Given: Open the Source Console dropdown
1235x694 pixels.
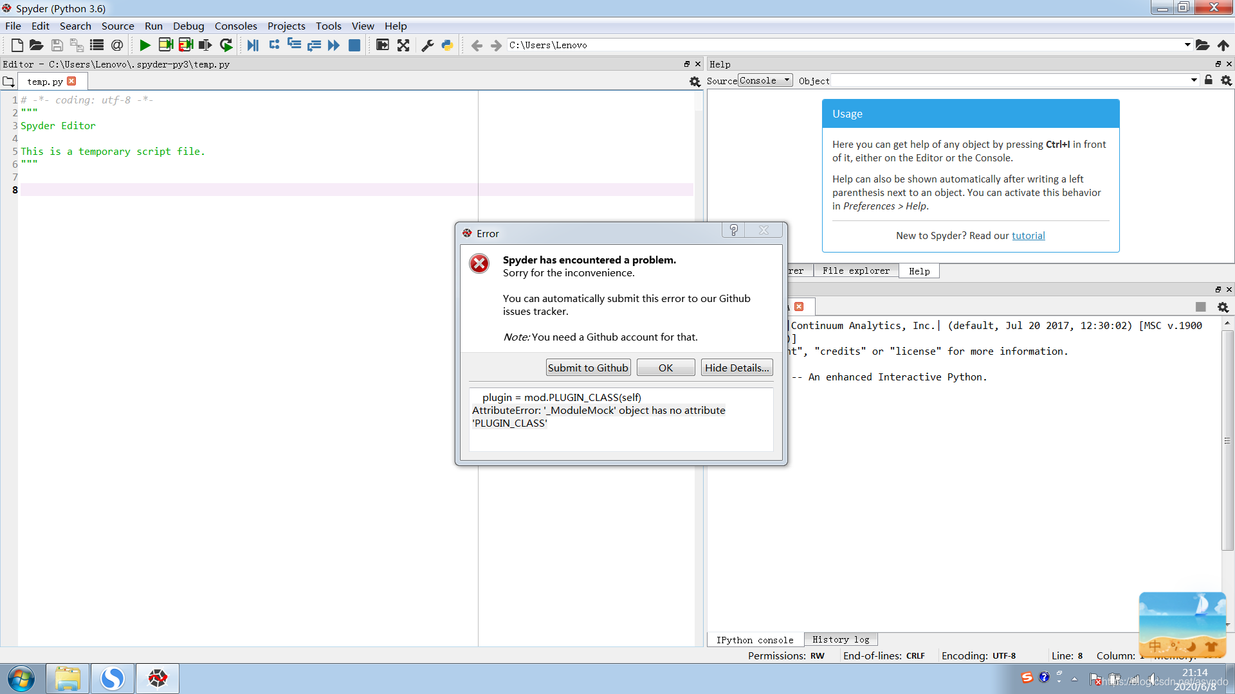Looking at the screenshot, I should click(765, 80).
